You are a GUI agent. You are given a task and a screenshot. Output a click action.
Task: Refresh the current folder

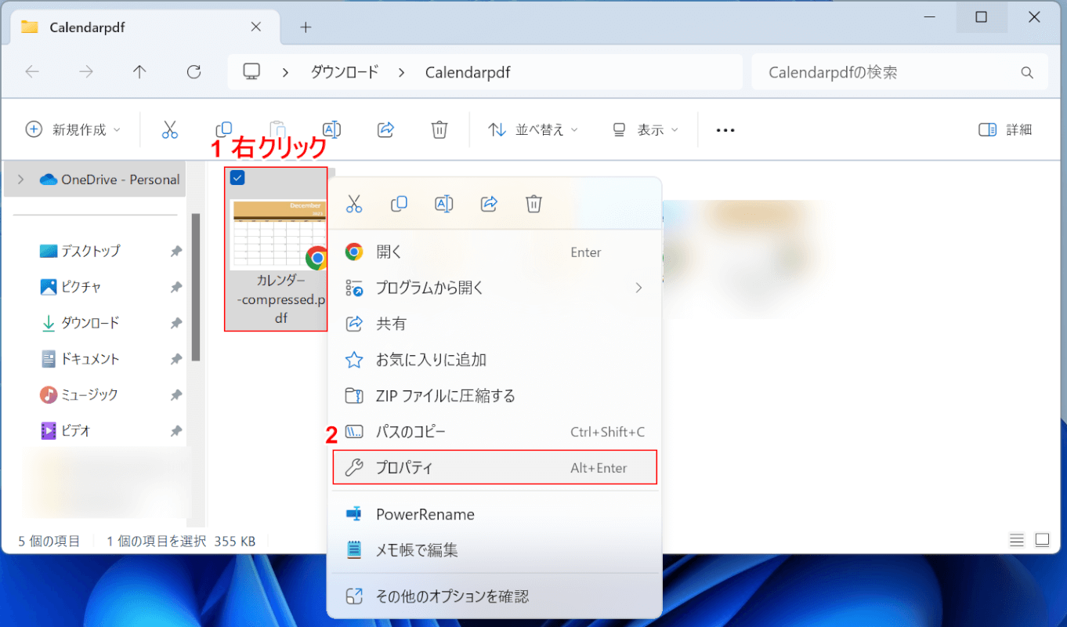click(x=194, y=72)
